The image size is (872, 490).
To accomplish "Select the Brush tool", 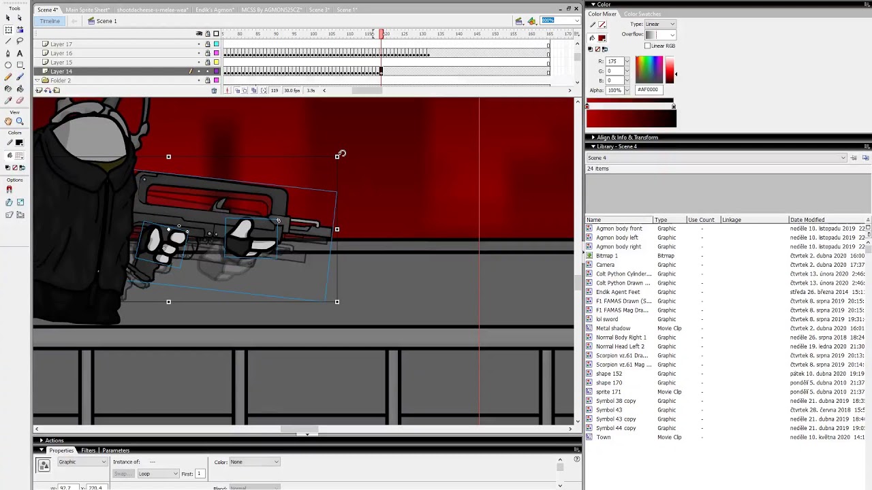I will 20,77.
